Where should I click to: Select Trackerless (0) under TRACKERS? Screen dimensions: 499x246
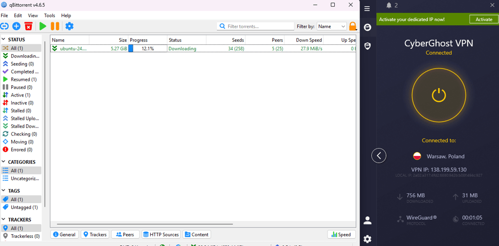pyautogui.click(x=21, y=236)
